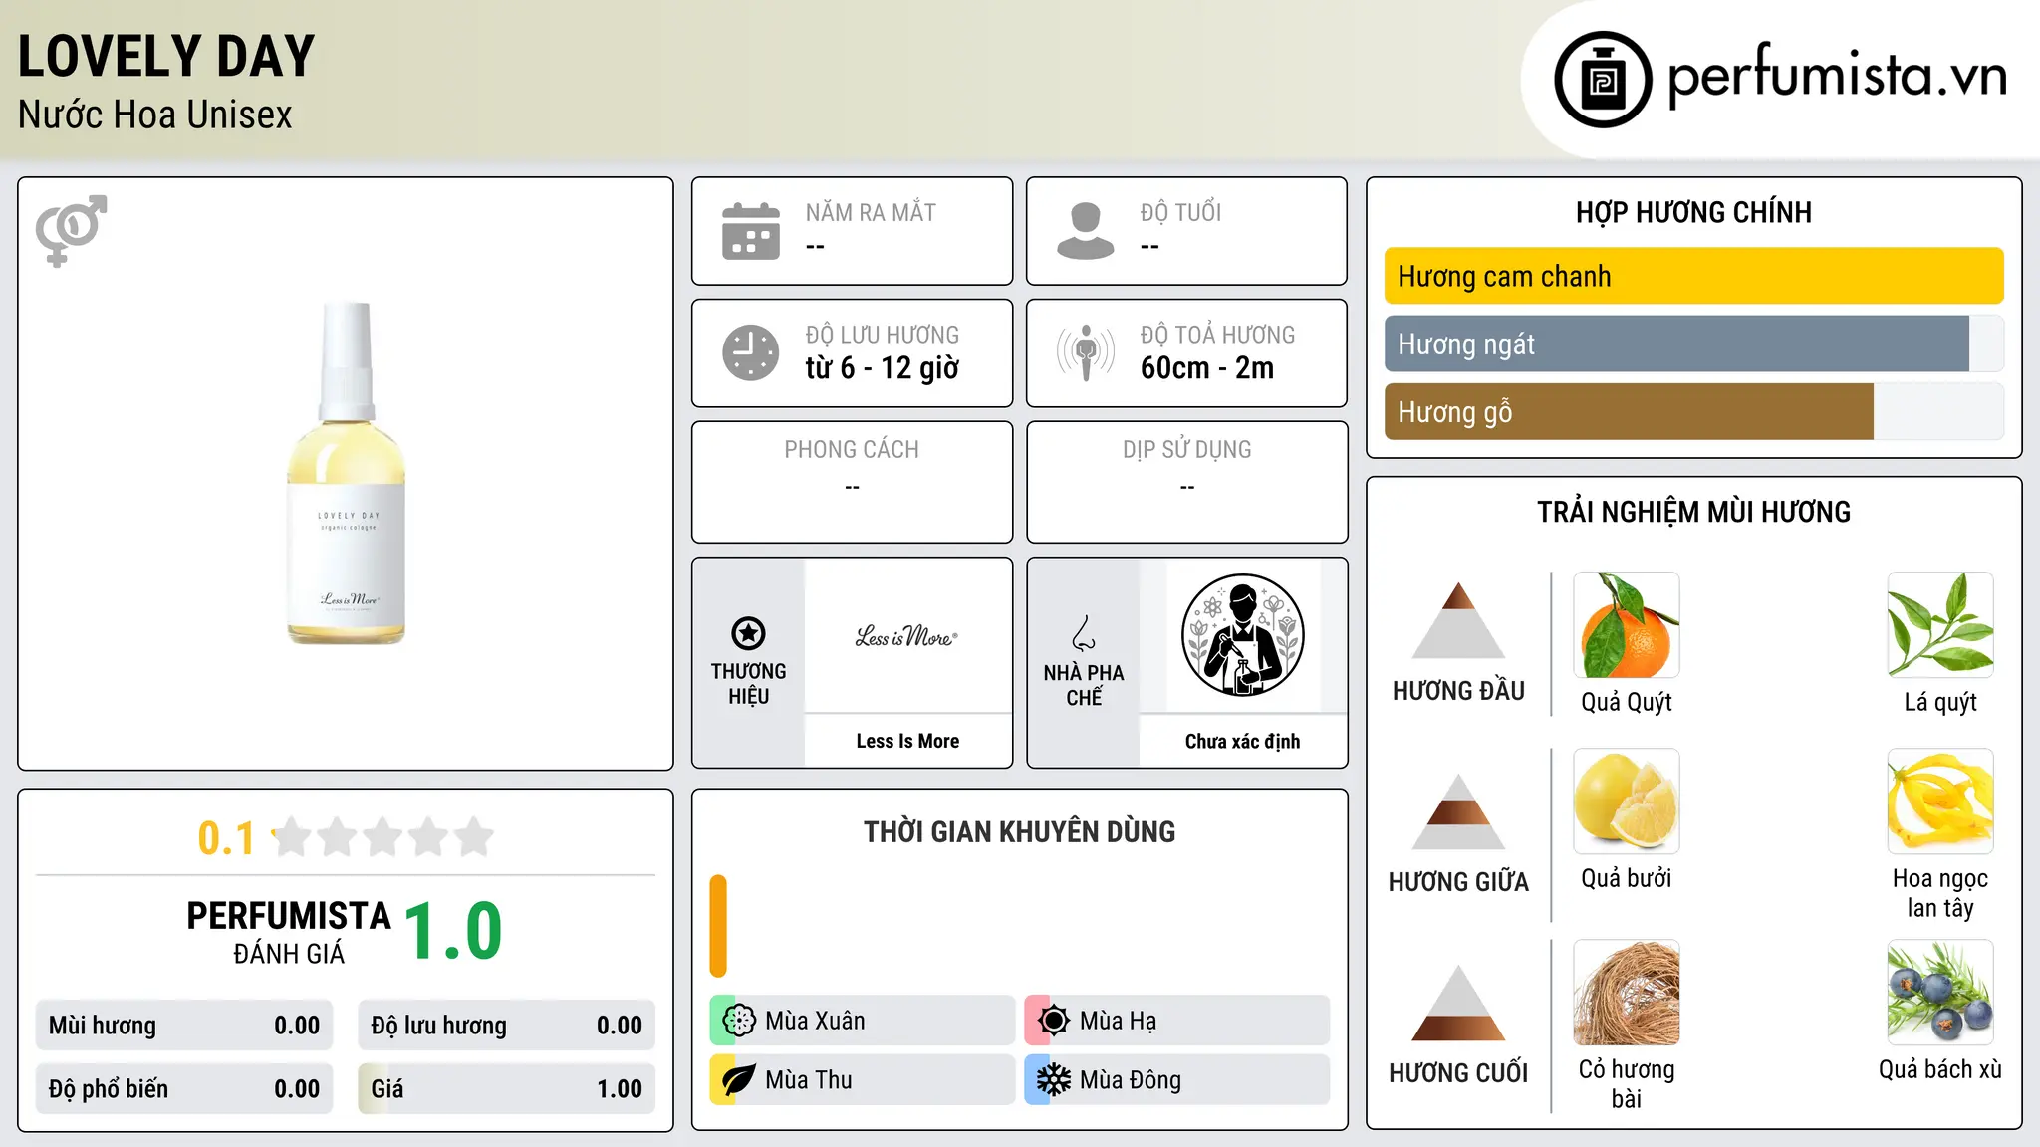Click the TRẢI NGHIỆM MÙI HƯƠNG heading
2040x1147 pixels.
1693,512
